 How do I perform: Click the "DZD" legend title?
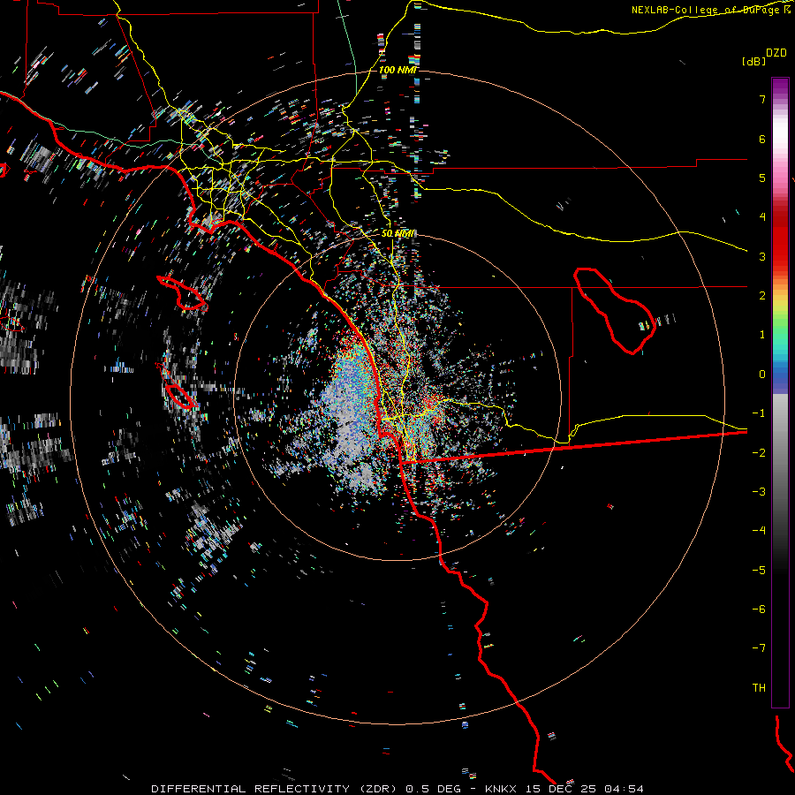776,53
